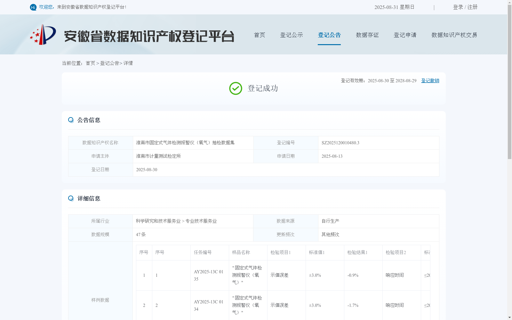The width and height of the screenshot is (512, 320).
Task: Open the 登记公示 navigation tab
Action: coord(292,35)
